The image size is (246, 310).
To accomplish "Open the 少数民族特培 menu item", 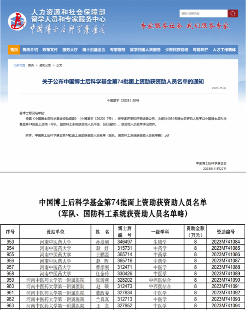I will (x=177, y=49).
